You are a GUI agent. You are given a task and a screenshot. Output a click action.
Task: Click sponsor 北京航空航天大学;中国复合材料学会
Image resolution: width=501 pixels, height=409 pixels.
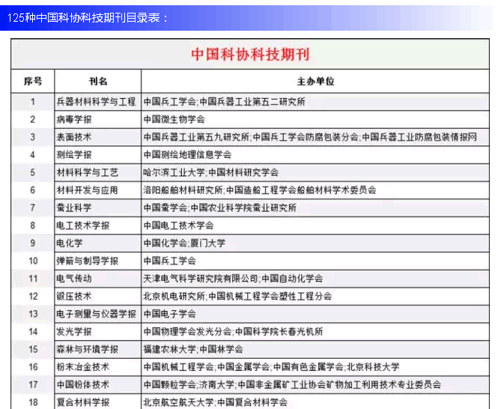point(216,402)
